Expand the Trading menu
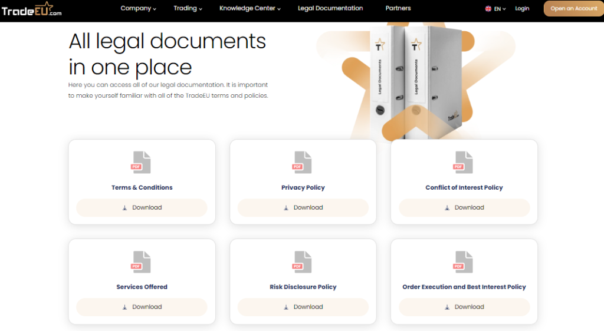 click(188, 8)
